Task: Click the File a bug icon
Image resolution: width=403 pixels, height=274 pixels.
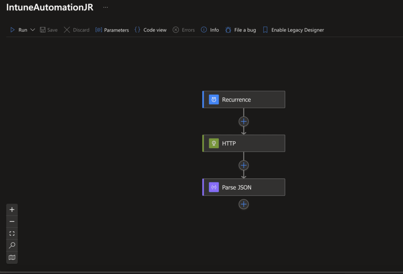Action: pos(228,29)
